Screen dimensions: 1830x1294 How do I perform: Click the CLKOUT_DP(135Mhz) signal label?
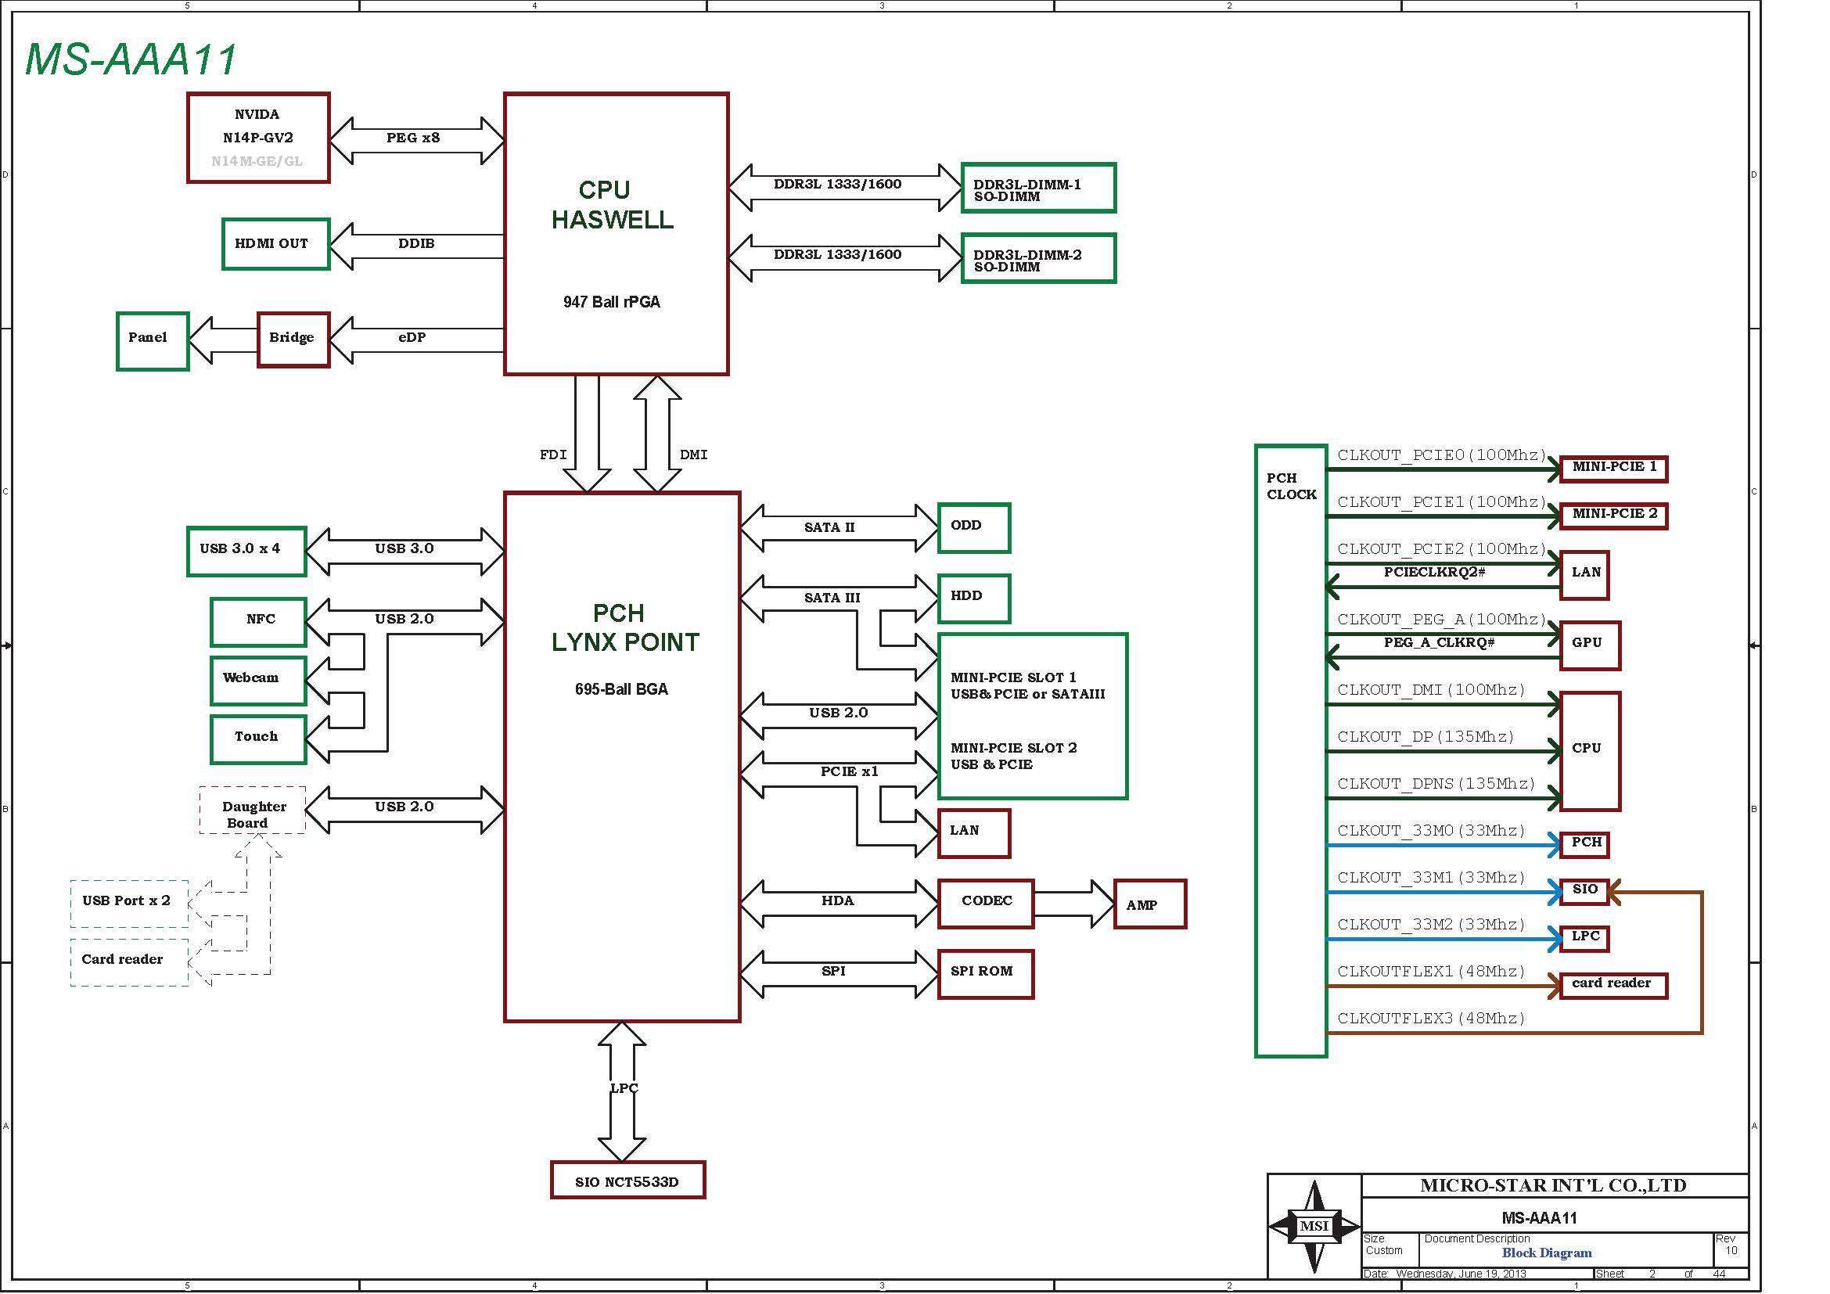coord(1425,737)
